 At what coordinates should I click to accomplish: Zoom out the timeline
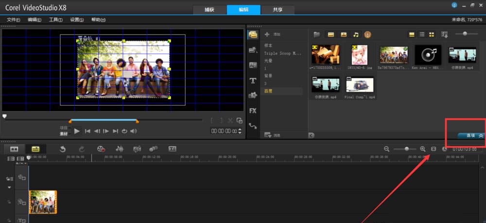[x=386, y=149]
